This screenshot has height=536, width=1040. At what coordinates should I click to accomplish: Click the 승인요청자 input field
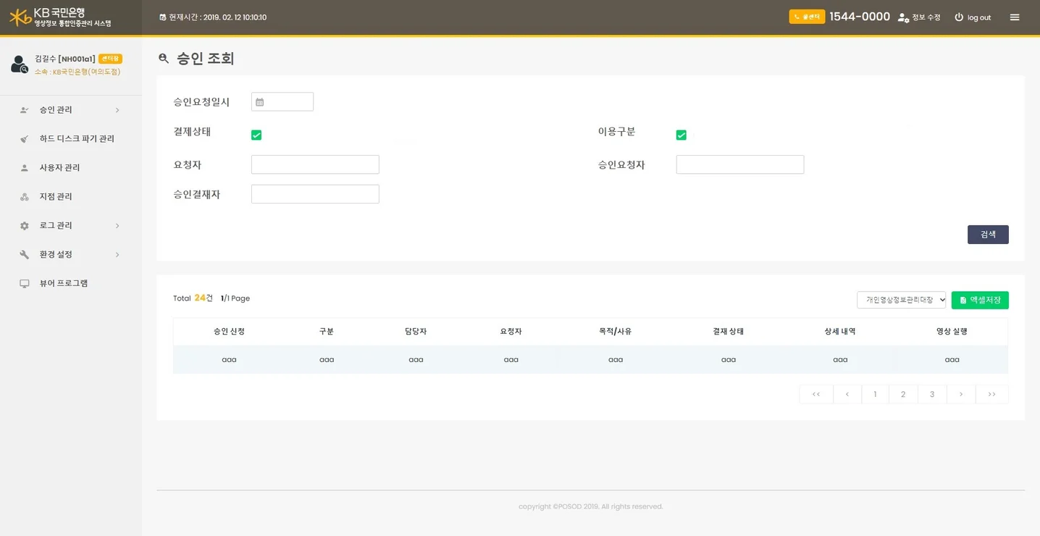tap(740, 164)
